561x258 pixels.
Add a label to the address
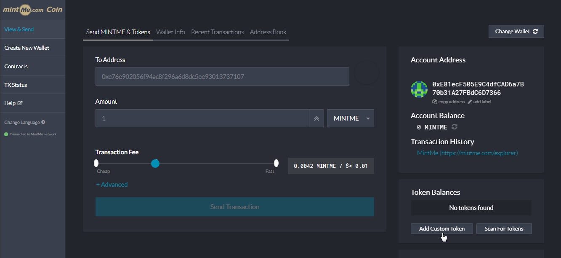479,102
